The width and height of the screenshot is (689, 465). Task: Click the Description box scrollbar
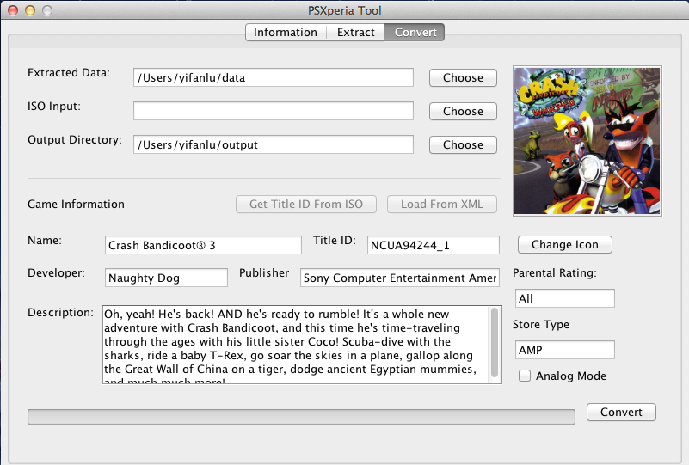[x=495, y=342]
